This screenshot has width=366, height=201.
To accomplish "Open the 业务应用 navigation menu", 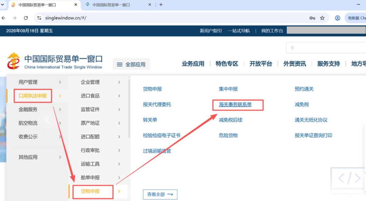I will [x=193, y=64].
